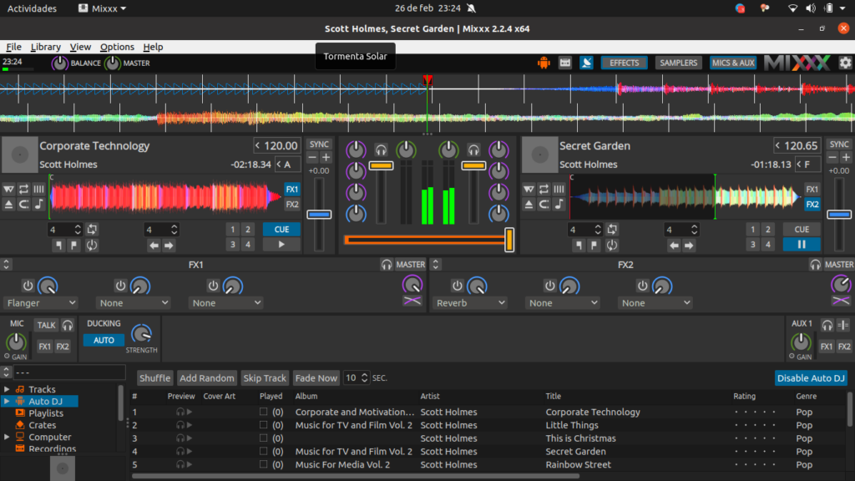The height and width of the screenshot is (481, 855).
Task: Open the Flanger effect dropdown
Action: click(42, 302)
